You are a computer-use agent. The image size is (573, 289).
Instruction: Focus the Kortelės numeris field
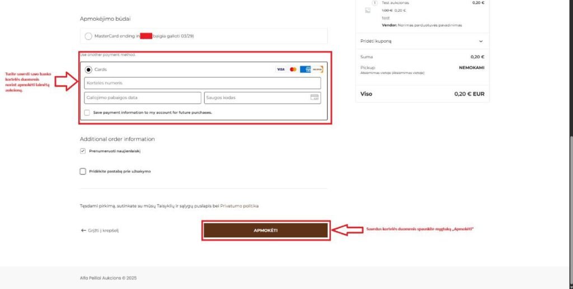203,83
